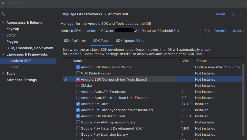Click the Status column header
Viewport: 247px width, 140px height.
[x=202, y=61]
